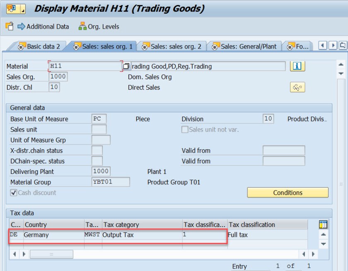Click Base Unit of Measure field PC

(x=99, y=119)
